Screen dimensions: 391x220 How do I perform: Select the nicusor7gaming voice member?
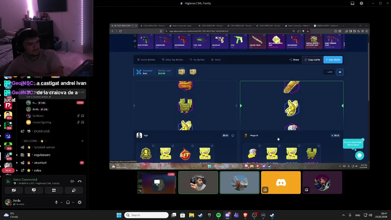pyautogui.click(x=55, y=122)
